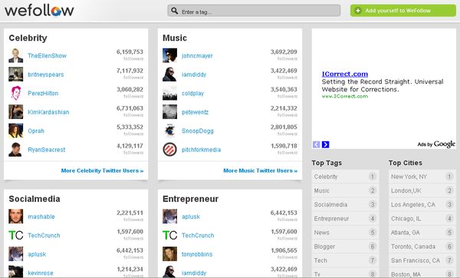Click iamdiddy avatar in Music card

(170, 74)
